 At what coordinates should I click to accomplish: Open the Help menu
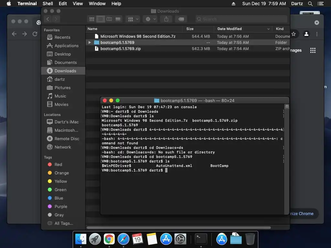point(116,4)
